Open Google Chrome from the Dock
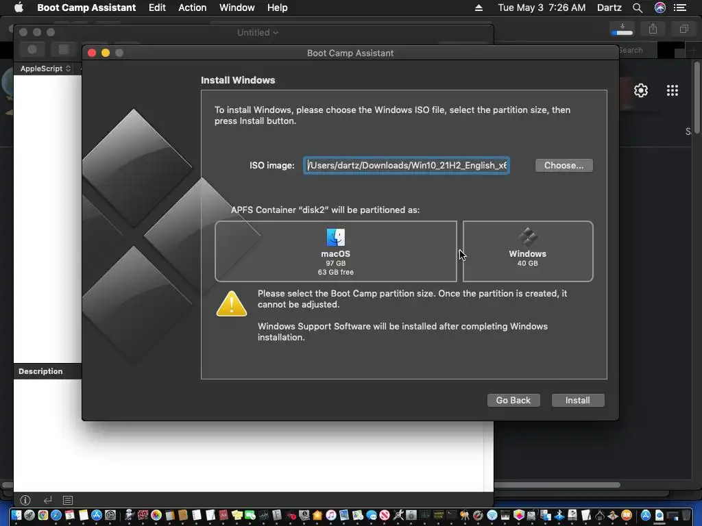702x526 pixels. click(43, 515)
